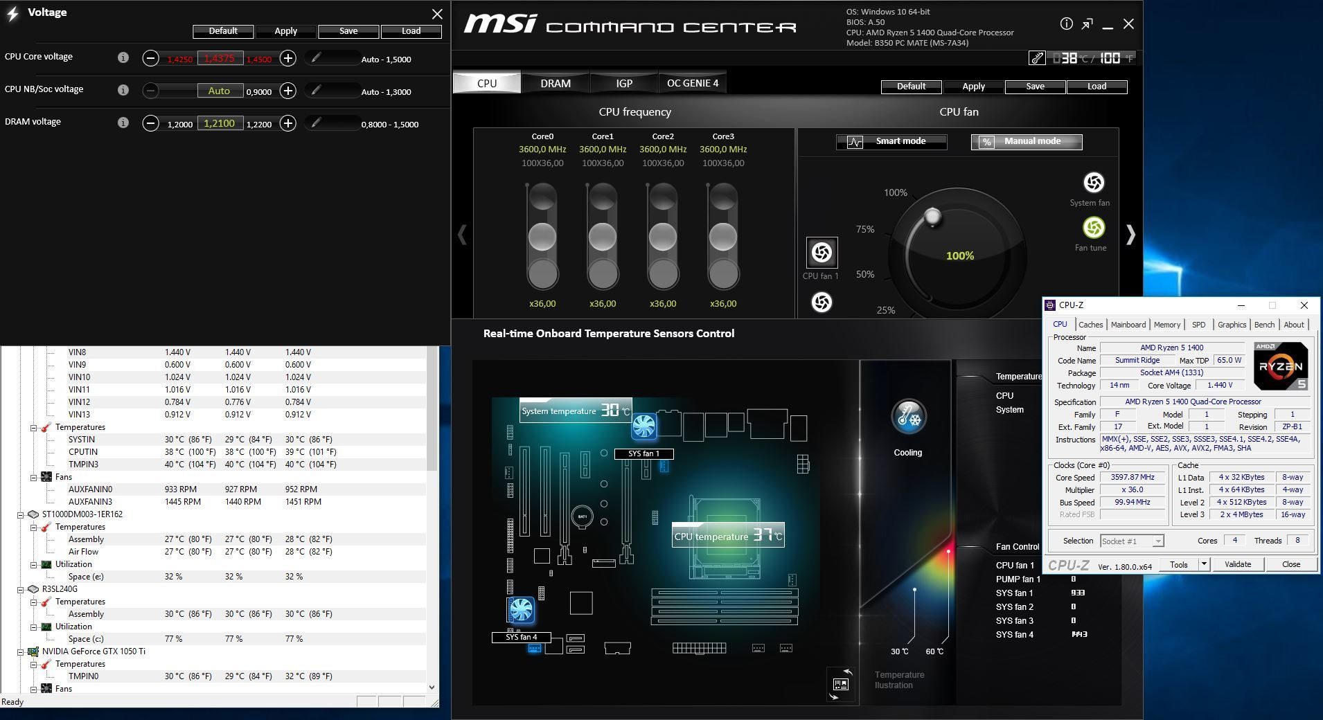Viewport: 1323px width, 720px height.
Task: Click CPU Core voltage info icon
Action: click(x=123, y=57)
